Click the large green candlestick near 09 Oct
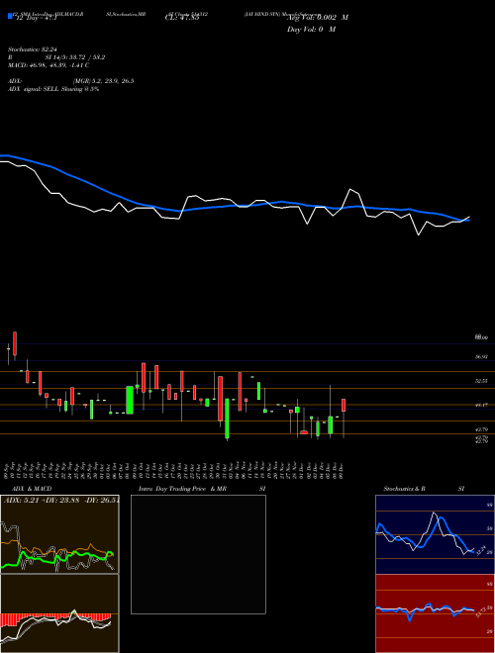Viewport: 495px width, 653px height. [x=130, y=401]
